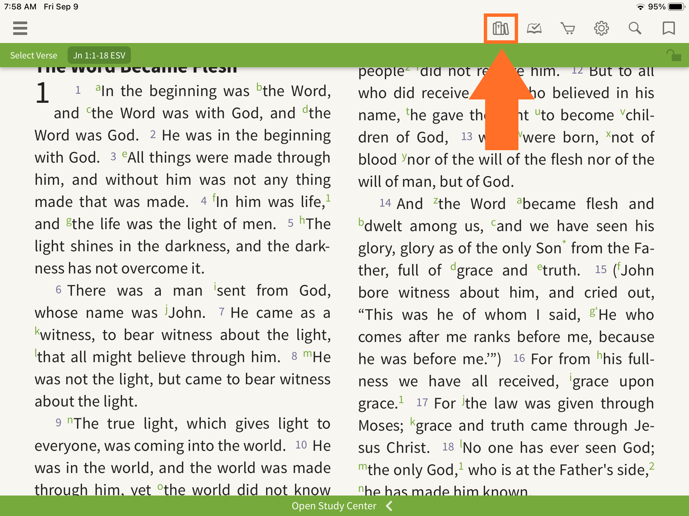Tap the Wi-Fi status icon
The height and width of the screenshot is (516, 689).
[641, 7]
